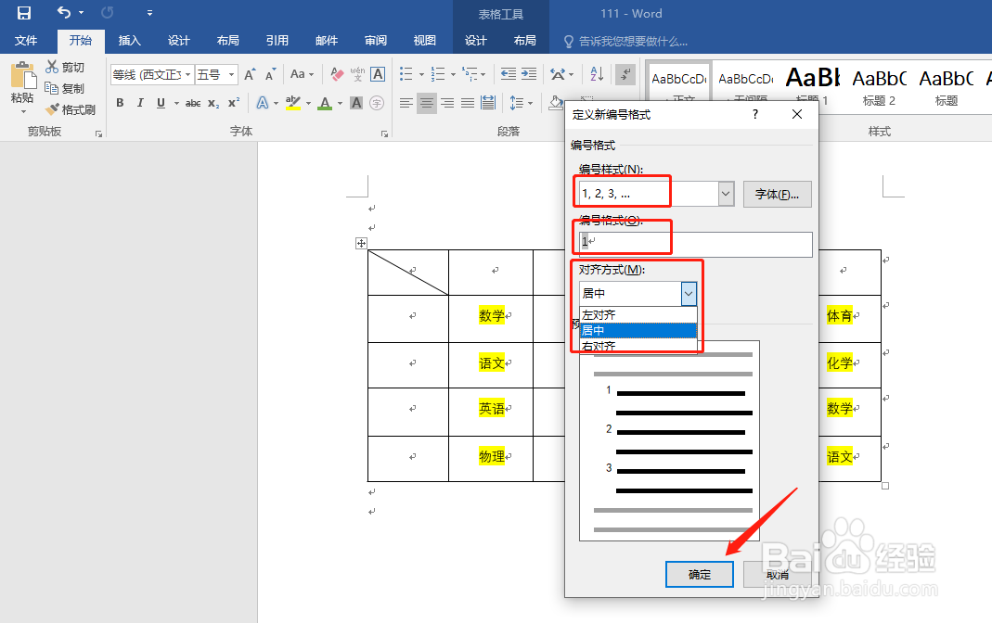Click the Undo arrow icon
This screenshot has height=623, width=992.
point(64,12)
